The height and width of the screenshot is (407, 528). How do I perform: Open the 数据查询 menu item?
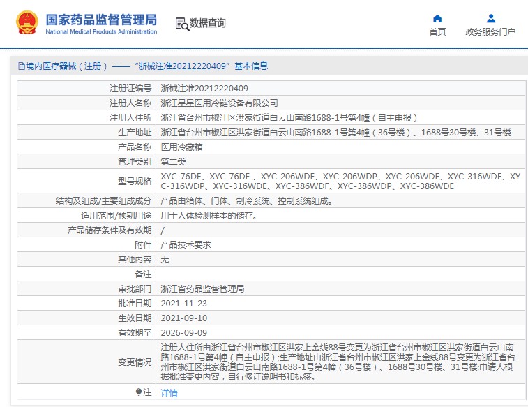coord(207,24)
